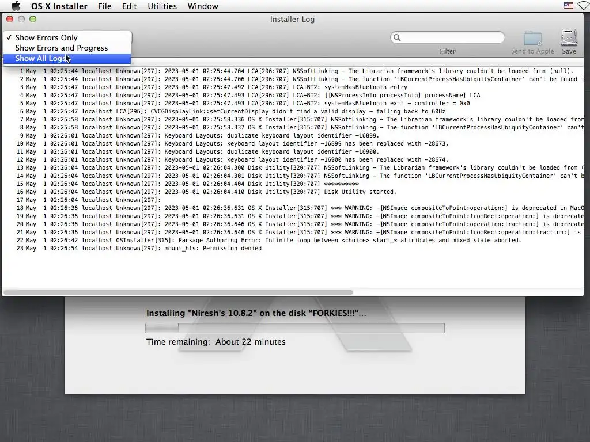Viewport: 590px width, 442px height.
Task: Select log line 9 duplicate keyboard layout -16899
Action: [x=199, y=136]
